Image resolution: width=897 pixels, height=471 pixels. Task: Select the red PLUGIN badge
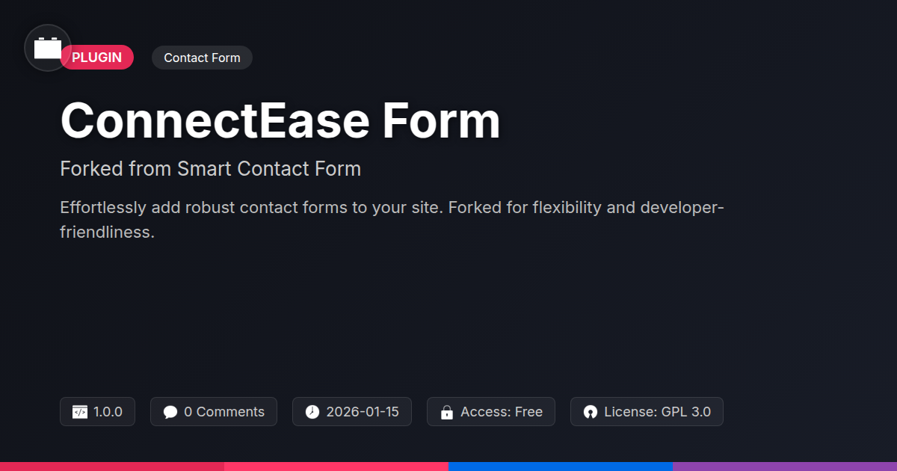tap(96, 58)
